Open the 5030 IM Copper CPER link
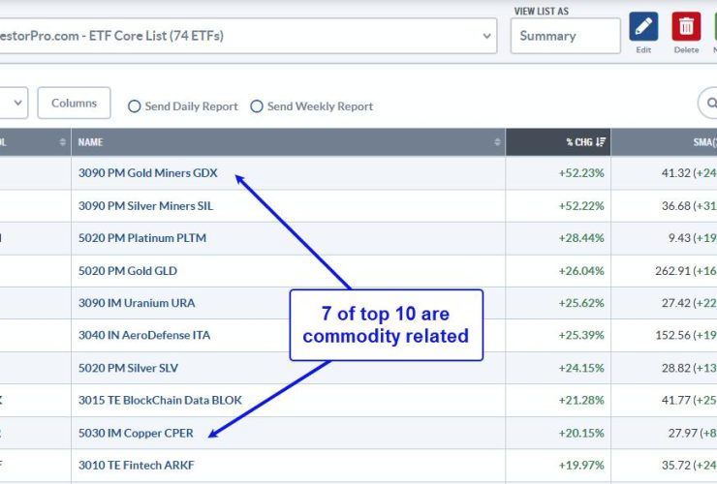The height and width of the screenshot is (484, 717). [136, 433]
